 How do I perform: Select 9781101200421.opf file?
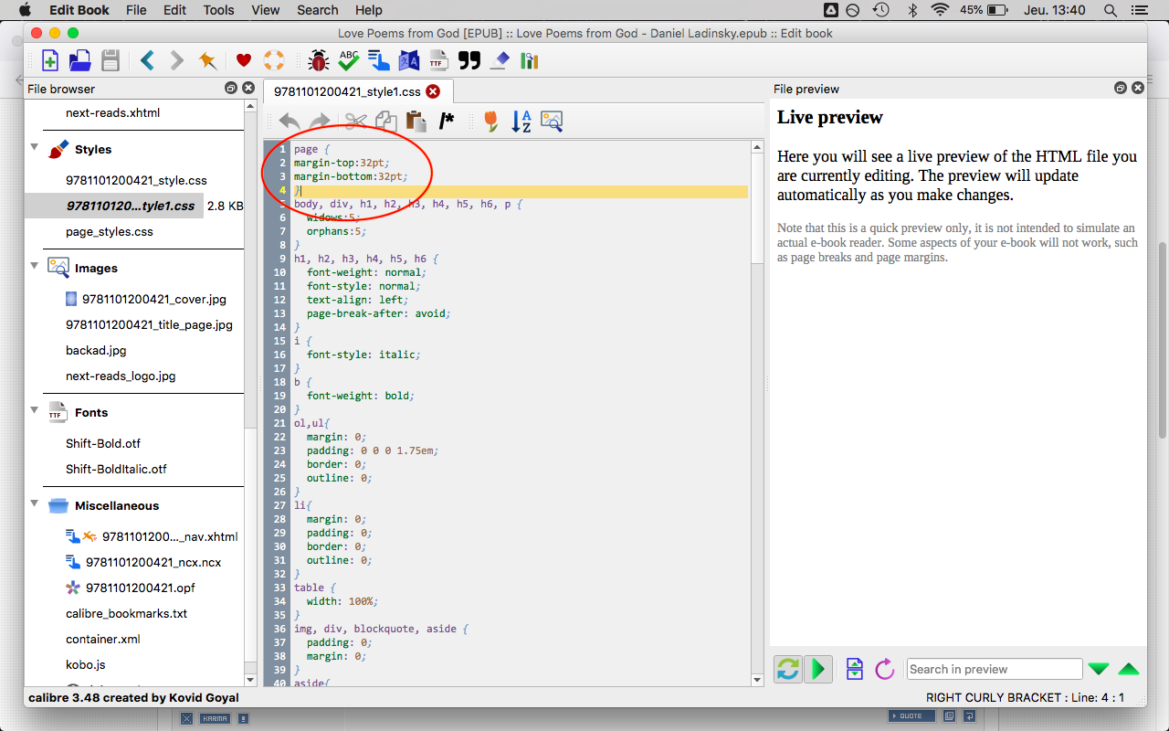(141, 588)
